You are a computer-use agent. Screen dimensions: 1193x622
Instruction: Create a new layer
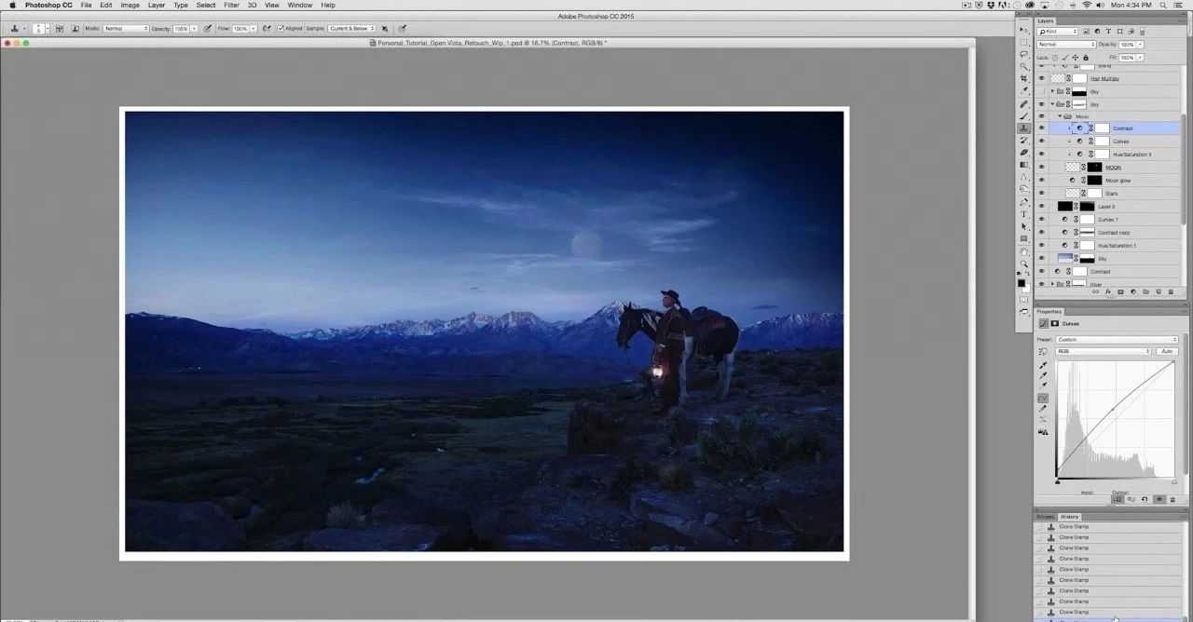tap(1159, 291)
